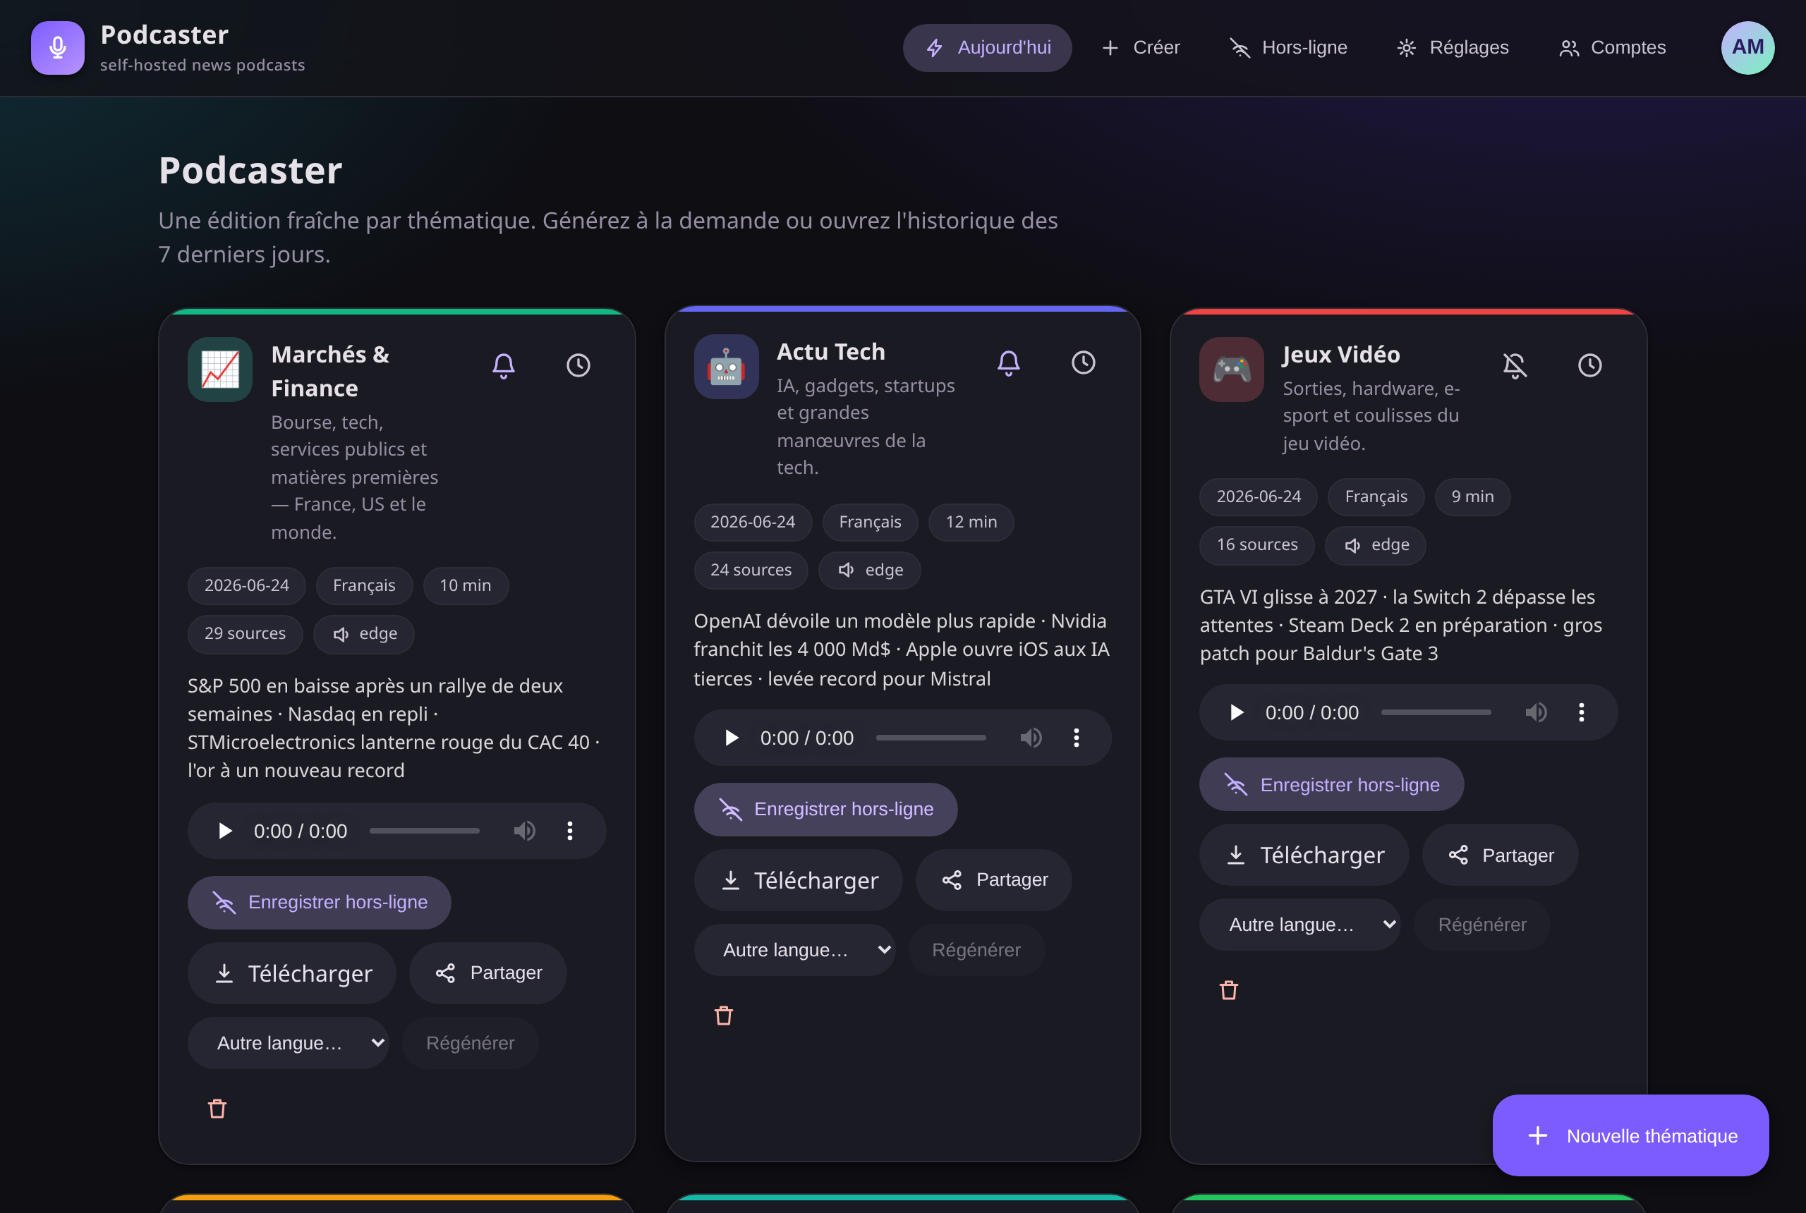Enable muted notifications for Jeux Vidéo
The width and height of the screenshot is (1806, 1213).
[x=1514, y=365]
